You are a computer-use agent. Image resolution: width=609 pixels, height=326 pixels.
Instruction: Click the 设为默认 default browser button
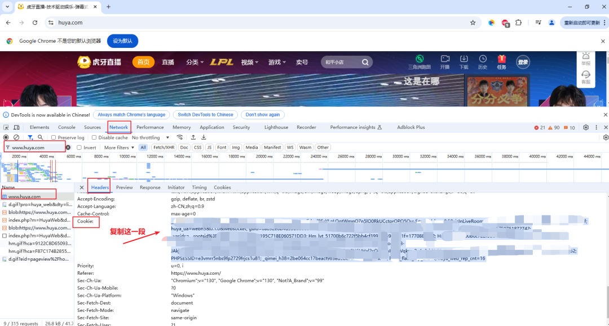122,41
